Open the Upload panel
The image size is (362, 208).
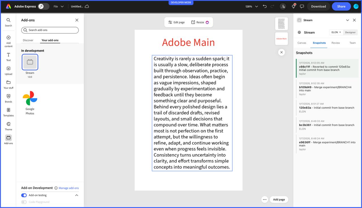pos(8,71)
